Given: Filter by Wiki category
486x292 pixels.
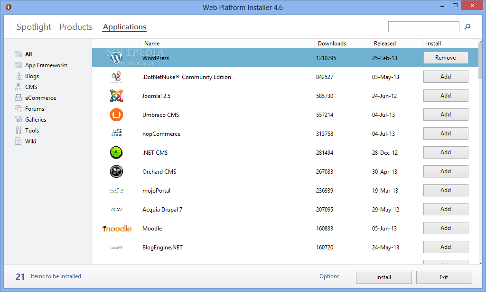Looking at the screenshot, I should [30, 141].
